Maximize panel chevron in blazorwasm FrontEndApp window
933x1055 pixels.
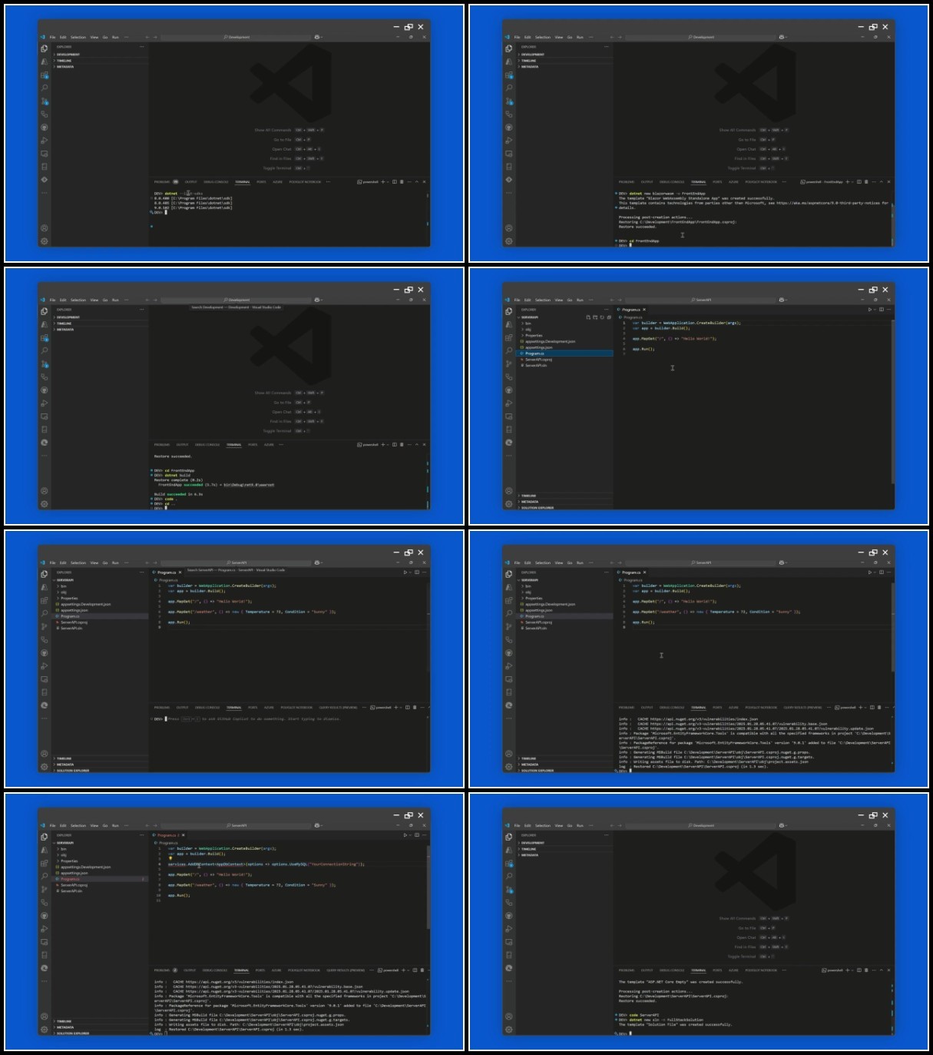point(881,182)
